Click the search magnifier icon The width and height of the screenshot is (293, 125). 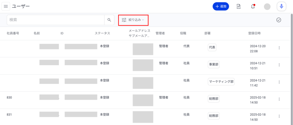[109, 20]
